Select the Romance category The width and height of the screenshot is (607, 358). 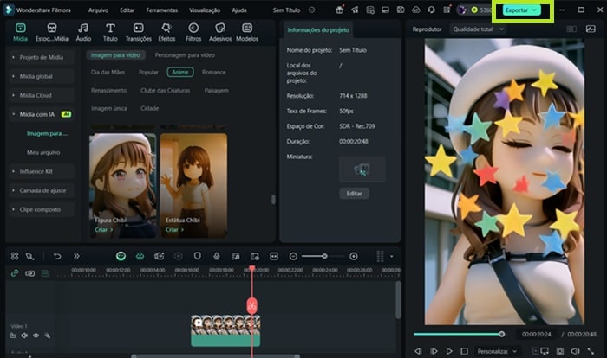[x=213, y=72]
